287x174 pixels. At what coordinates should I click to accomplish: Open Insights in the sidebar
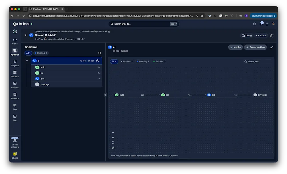click(15, 85)
